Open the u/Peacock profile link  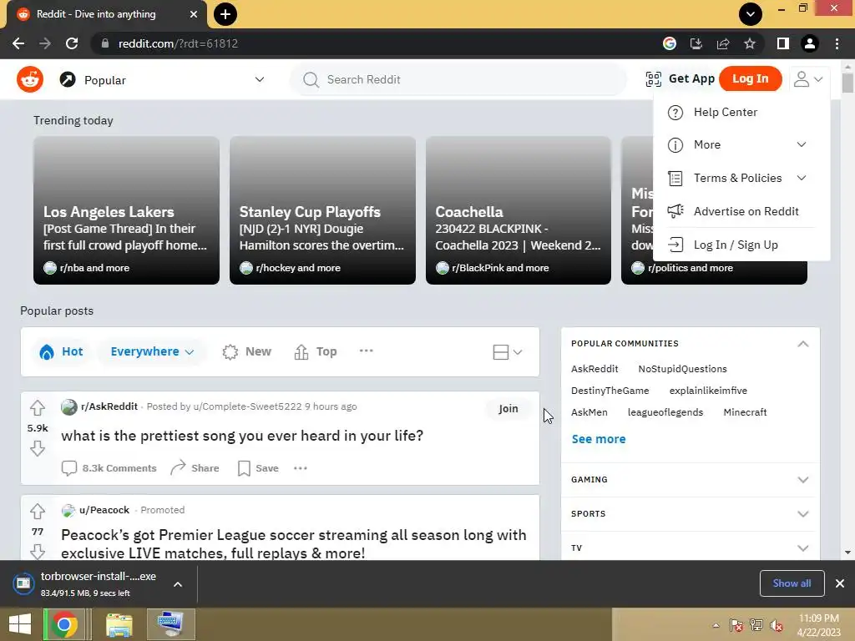104,510
